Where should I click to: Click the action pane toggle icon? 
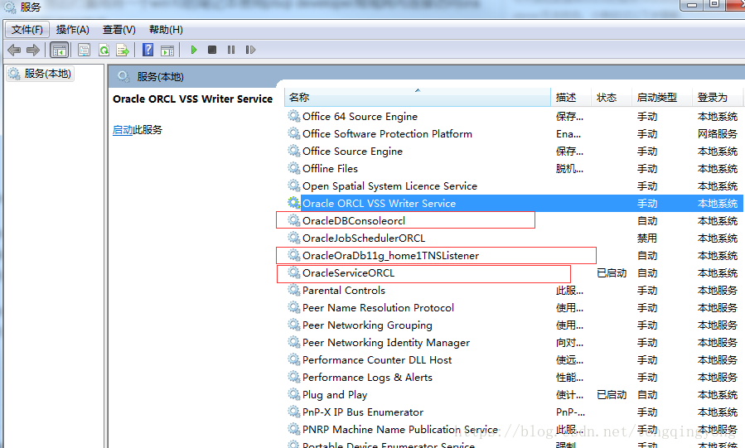coord(167,51)
